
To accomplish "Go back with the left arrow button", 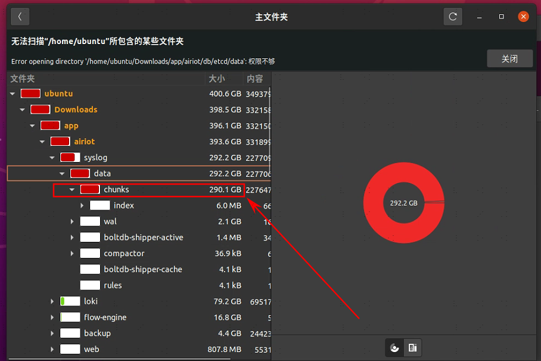I will point(20,17).
